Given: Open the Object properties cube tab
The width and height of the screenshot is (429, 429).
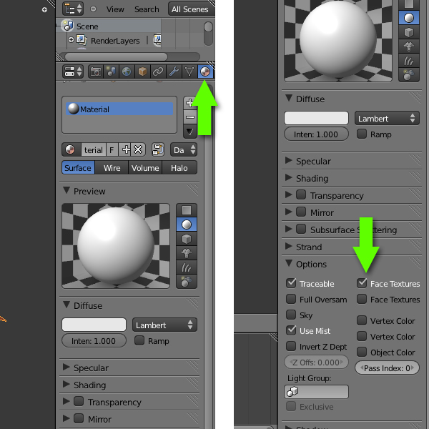Looking at the screenshot, I should pos(142,71).
